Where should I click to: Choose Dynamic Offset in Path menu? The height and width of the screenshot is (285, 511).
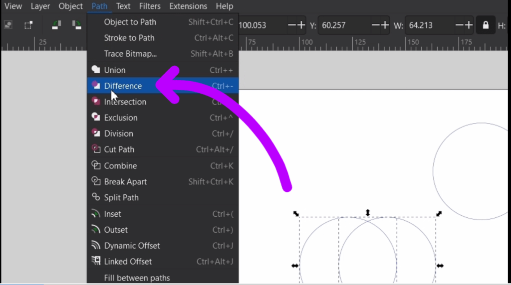(x=132, y=246)
